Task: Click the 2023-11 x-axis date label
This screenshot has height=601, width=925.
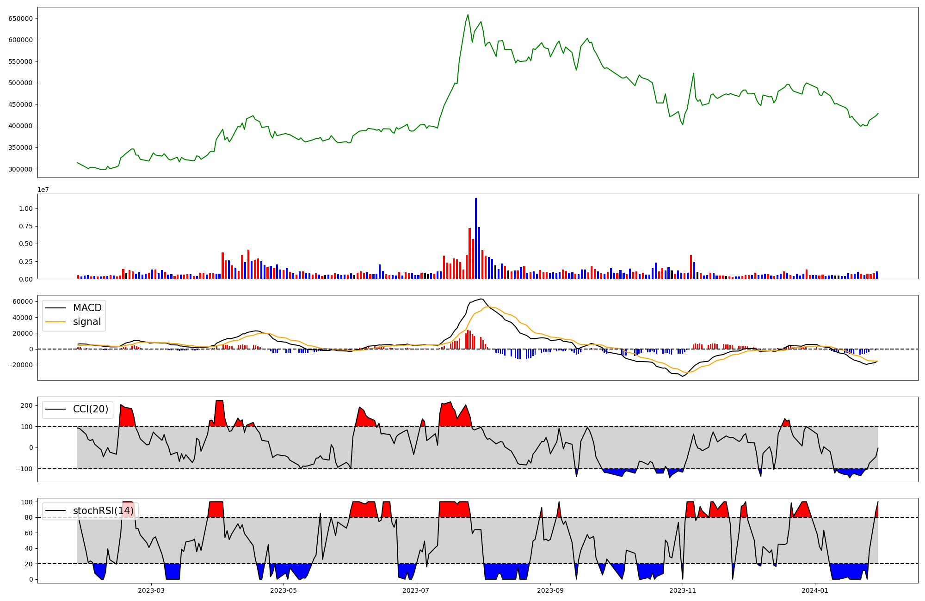Action: point(683,590)
